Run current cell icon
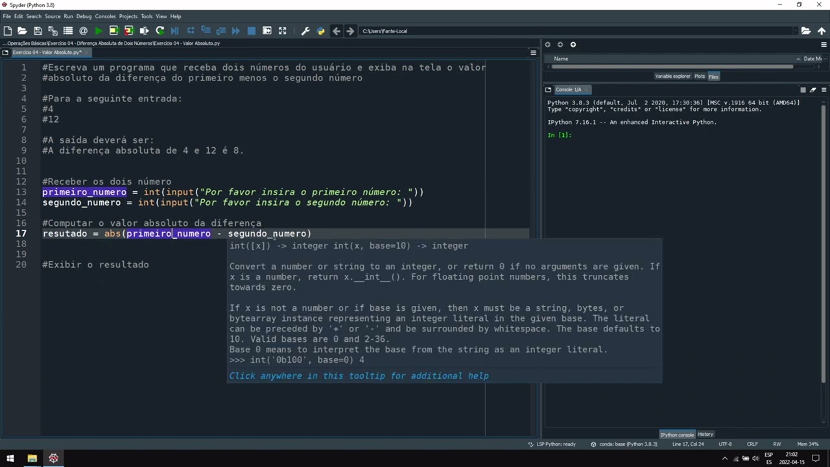The image size is (830, 467). pos(113,30)
